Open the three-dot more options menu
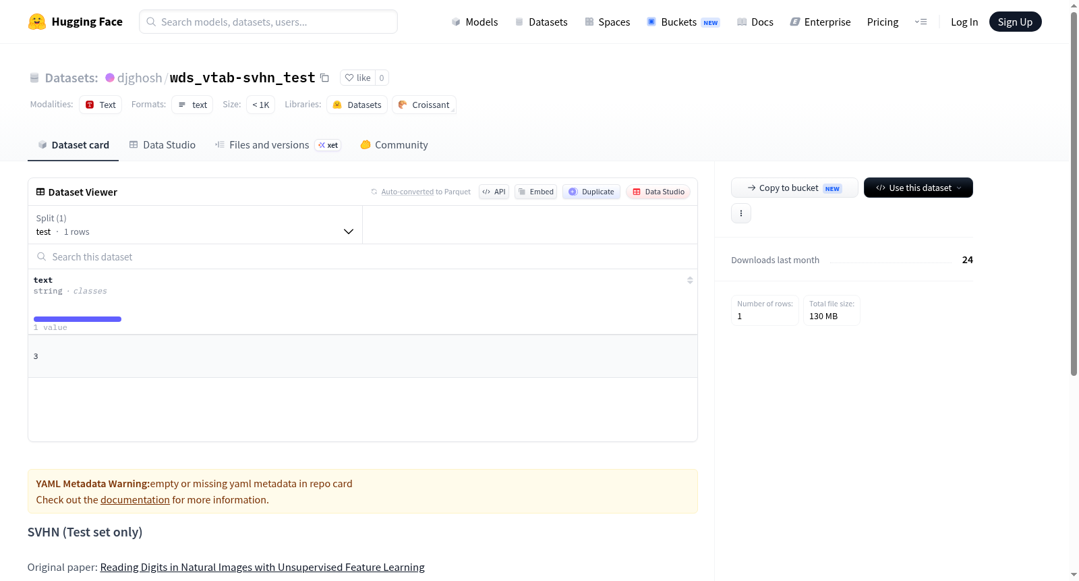 point(741,213)
